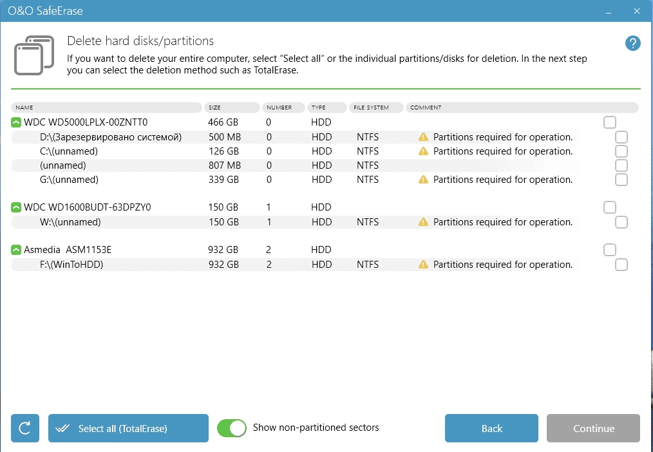Check the F:\(WinToHDD) partition checkbox

click(x=621, y=264)
